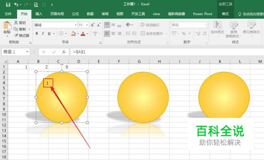The width and height of the screenshot is (264, 160).
Task: Toggle Italic formatting
Action: point(43,33)
